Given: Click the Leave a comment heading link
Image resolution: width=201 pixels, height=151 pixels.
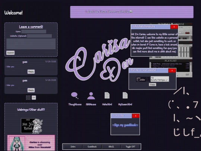Looking at the screenshot, I should coord(31,27).
